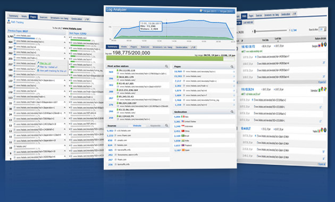Screen dimensions: 335x202
Task: Open Summary tab in center Log Analyzer window
Action: coord(112,47)
